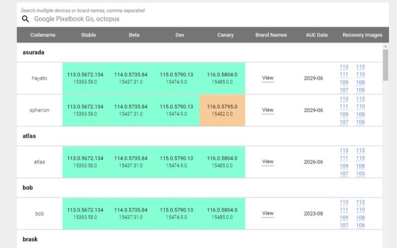Sort by the Codename column header
The height and width of the screenshot is (248, 397).
point(43,35)
